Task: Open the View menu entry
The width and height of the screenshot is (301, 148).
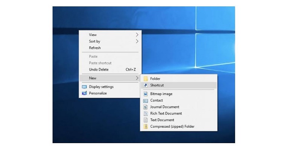Action: [110, 35]
